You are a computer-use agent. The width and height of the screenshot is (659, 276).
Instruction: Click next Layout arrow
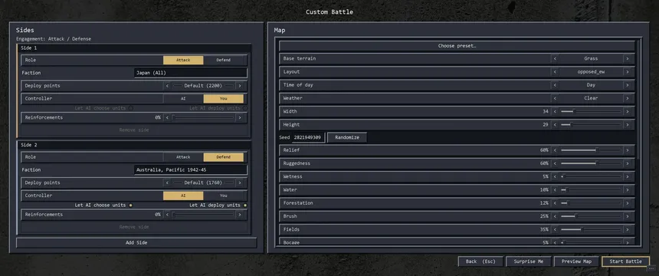tap(628, 72)
